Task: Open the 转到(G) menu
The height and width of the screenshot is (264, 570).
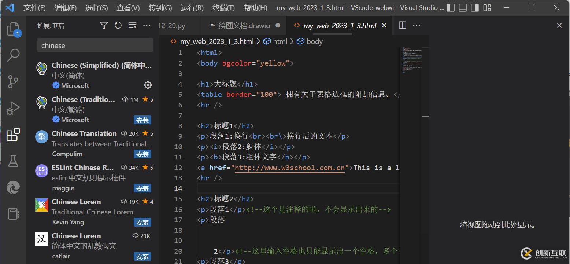Action: [x=160, y=8]
